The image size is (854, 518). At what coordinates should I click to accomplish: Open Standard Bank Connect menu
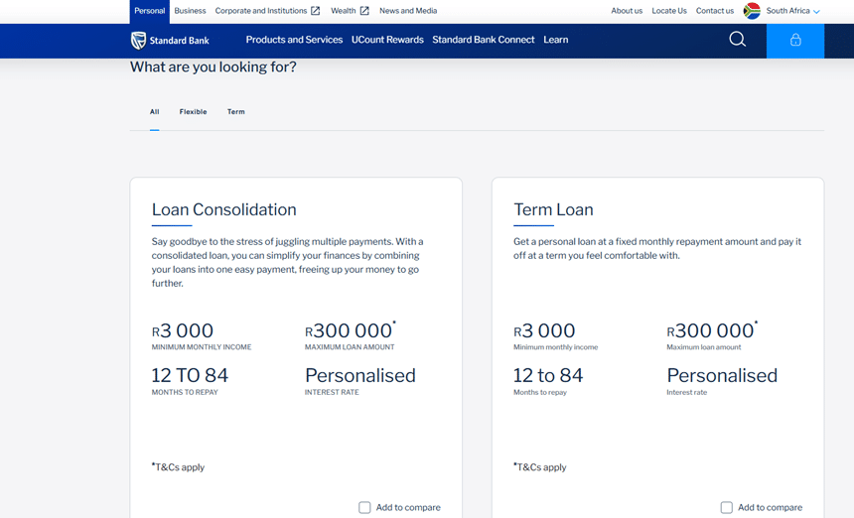483,40
